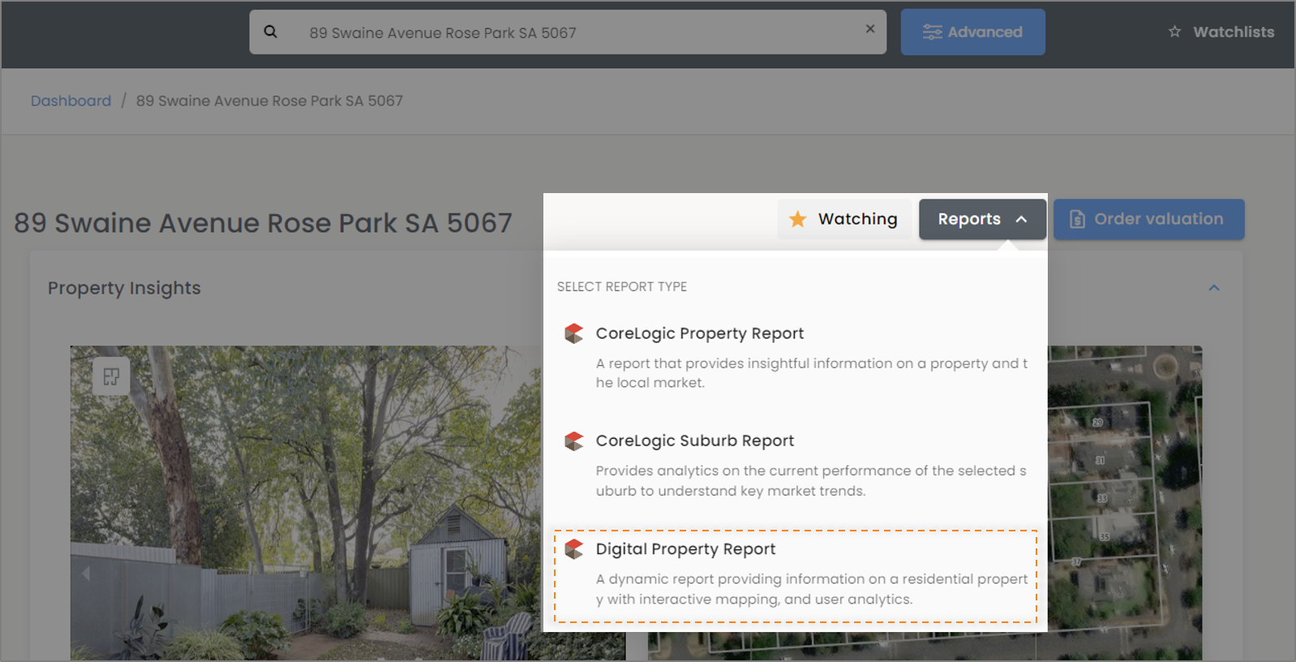The image size is (1296, 662).
Task: Click the Digital Property Report logo icon
Action: [574, 549]
